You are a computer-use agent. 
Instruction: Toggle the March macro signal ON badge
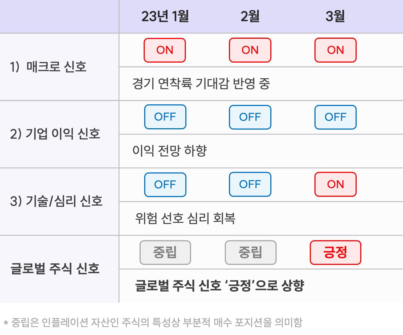335,50
